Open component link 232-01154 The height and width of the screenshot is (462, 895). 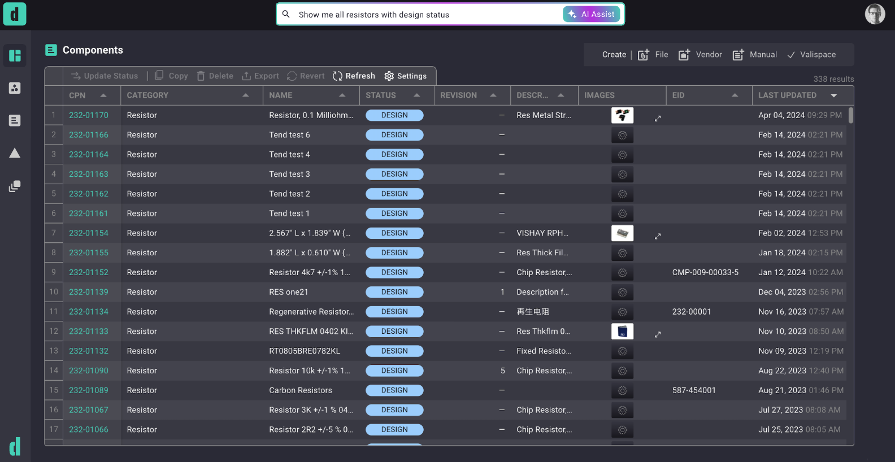89,233
